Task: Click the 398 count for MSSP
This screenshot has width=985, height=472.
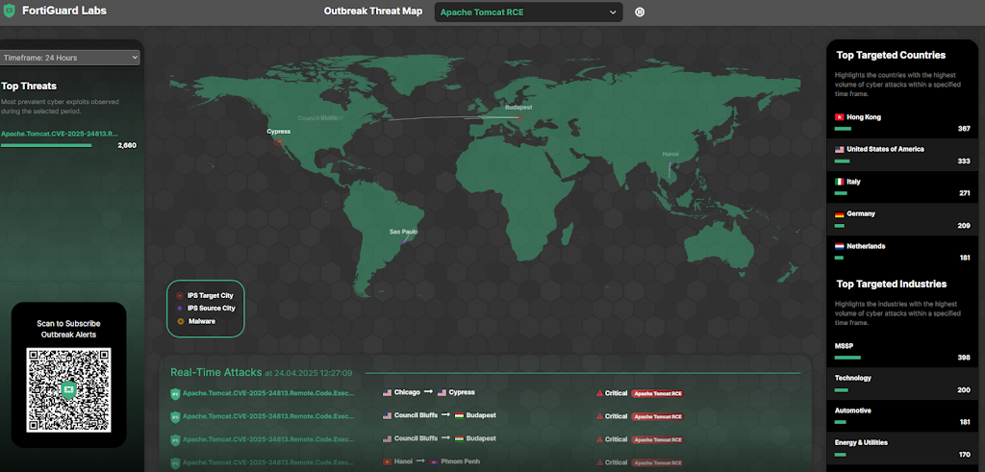Action: click(x=964, y=358)
